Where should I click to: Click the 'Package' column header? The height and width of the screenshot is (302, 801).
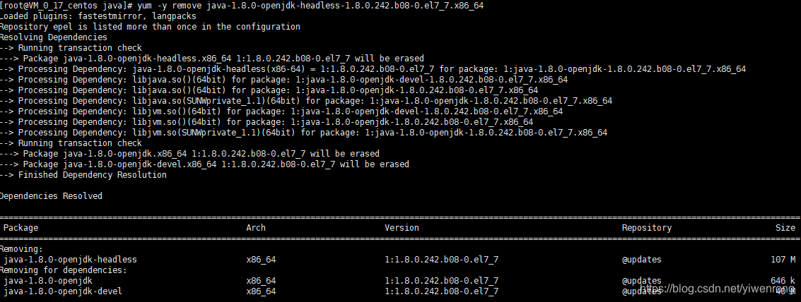coord(21,228)
